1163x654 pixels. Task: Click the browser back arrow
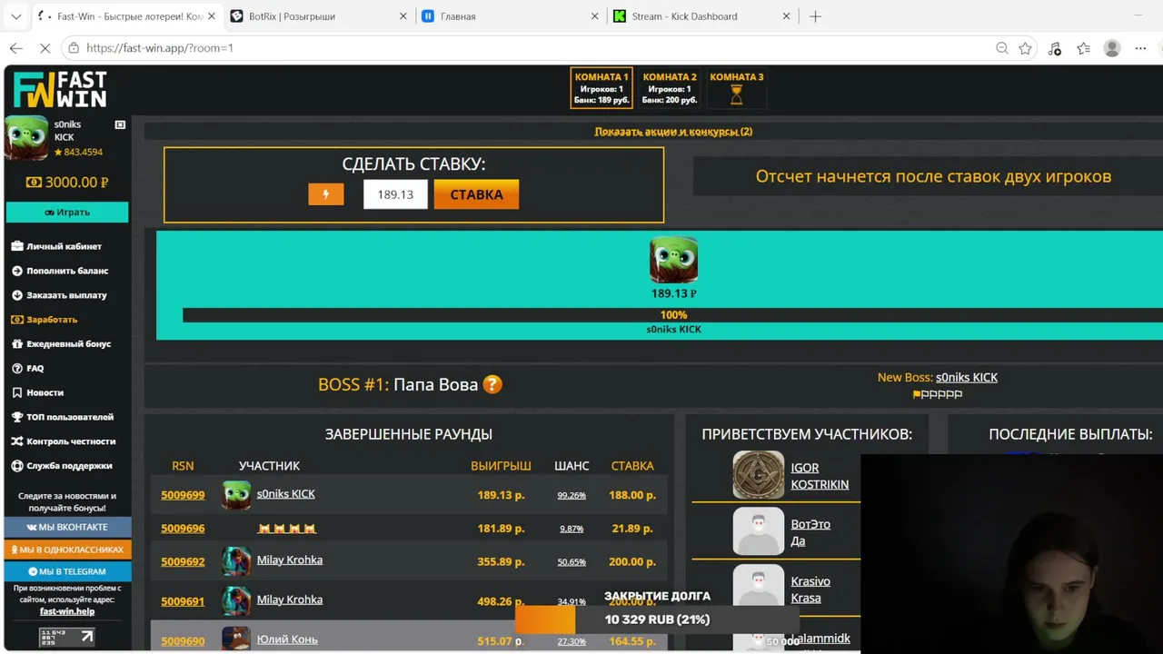[16, 48]
